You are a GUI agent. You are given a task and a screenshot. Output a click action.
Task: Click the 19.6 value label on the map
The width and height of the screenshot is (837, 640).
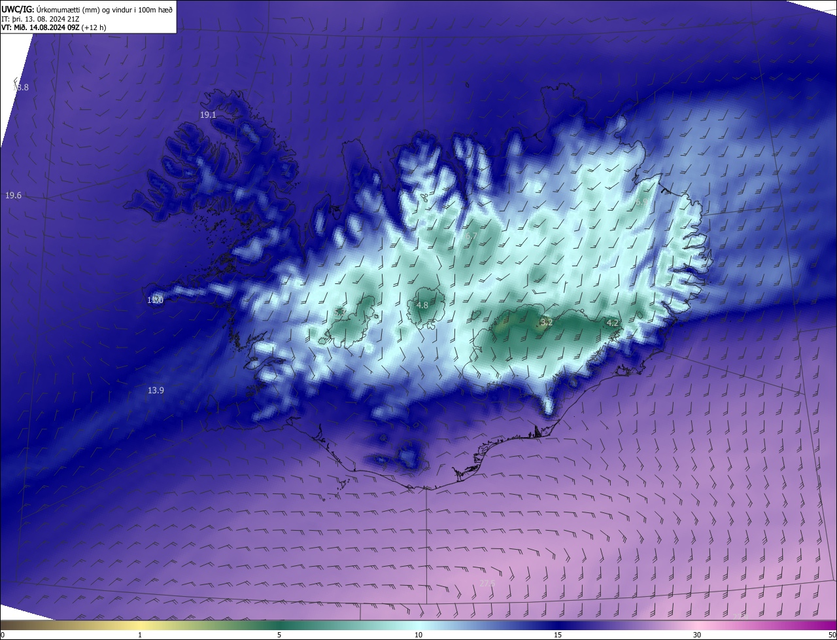[x=13, y=196]
